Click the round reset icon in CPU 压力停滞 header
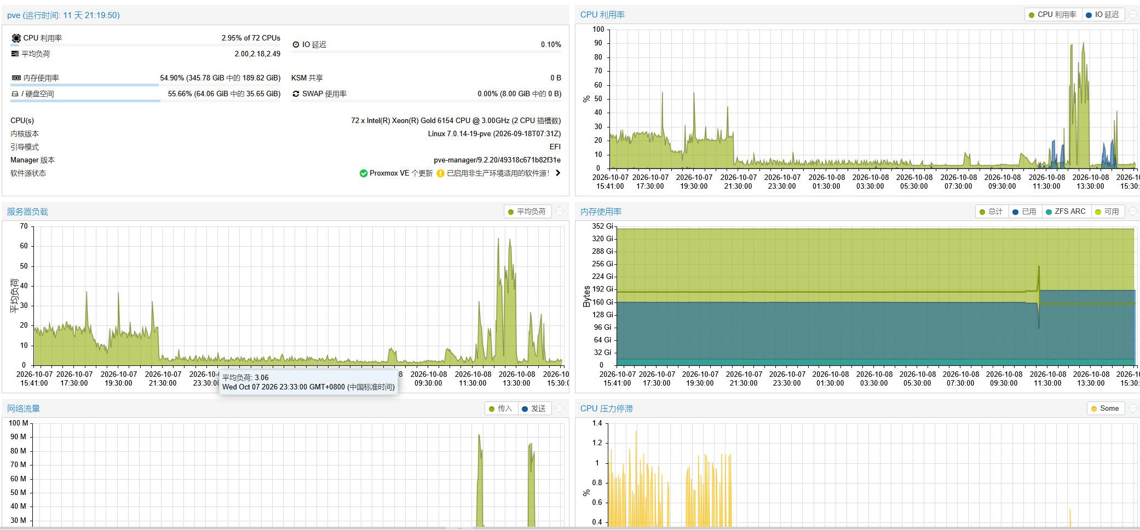This screenshot has height=530, width=1140. (1133, 409)
